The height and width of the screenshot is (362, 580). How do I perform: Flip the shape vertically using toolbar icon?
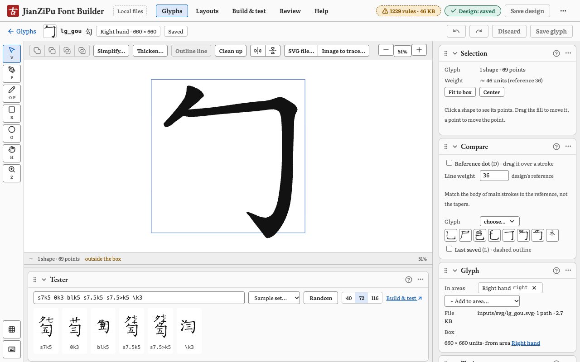click(273, 51)
